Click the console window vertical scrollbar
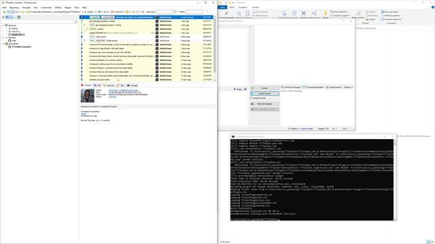Screen dimensions: 435x244 coord(395,179)
